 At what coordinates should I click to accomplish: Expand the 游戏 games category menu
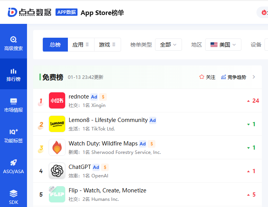pyautogui.click(x=107, y=45)
